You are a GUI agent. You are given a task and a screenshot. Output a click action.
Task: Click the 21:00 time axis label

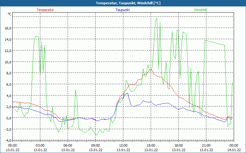(206, 145)
